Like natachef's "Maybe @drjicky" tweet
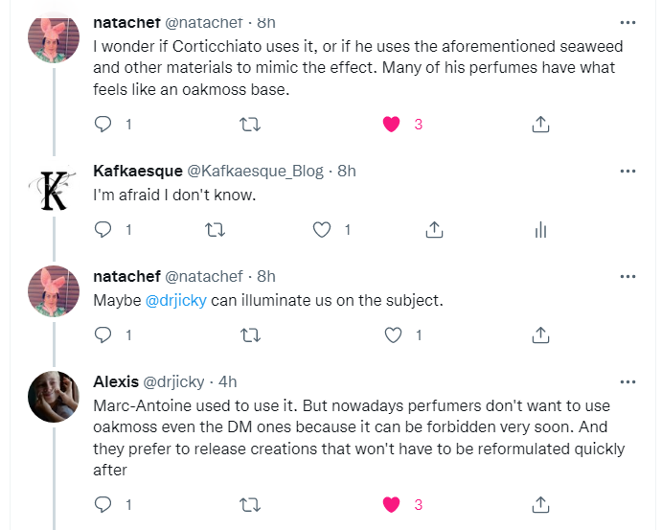This screenshot has width=662, height=530. 391,334
